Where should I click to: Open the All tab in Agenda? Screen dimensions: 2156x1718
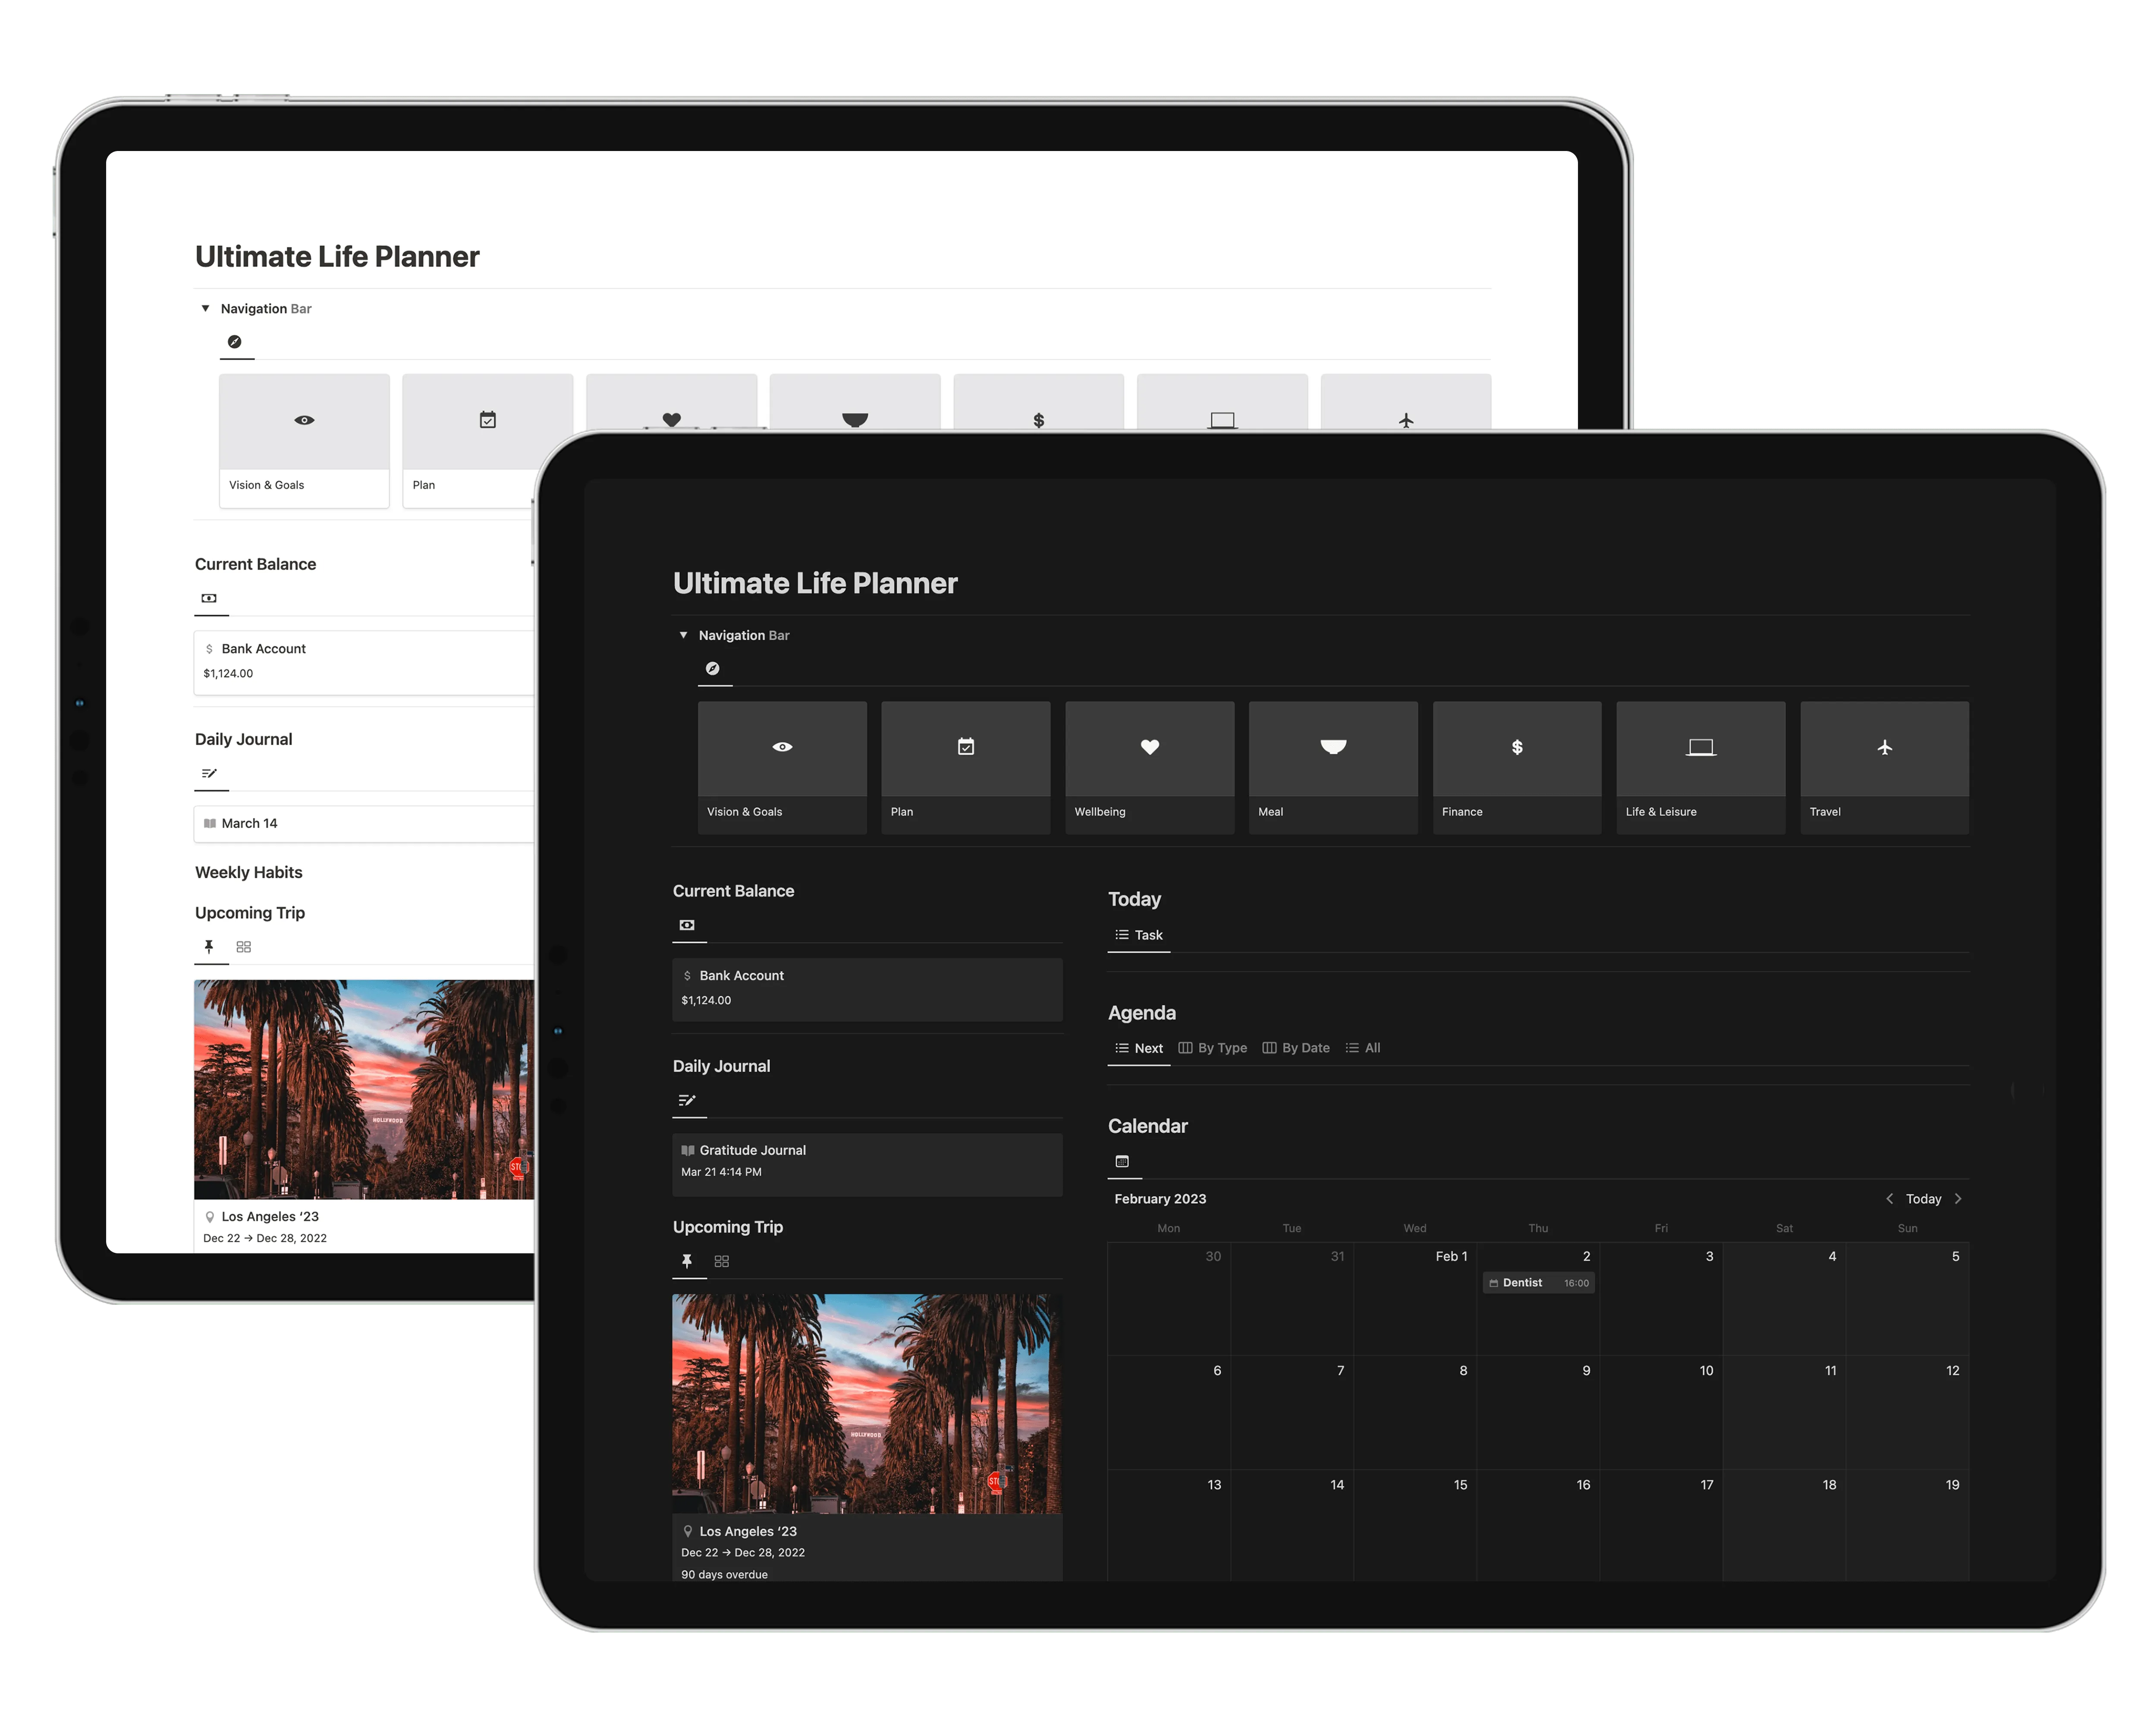click(1363, 1047)
